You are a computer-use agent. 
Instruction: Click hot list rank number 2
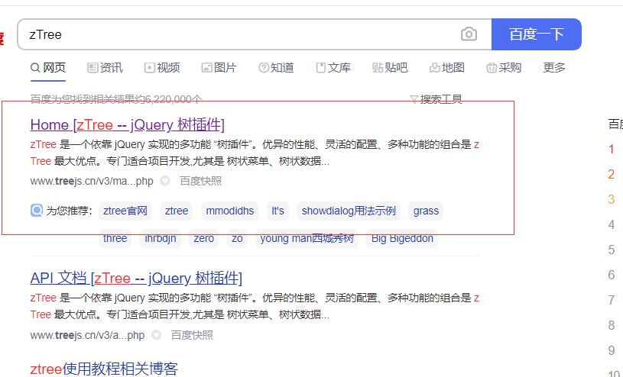click(612, 175)
